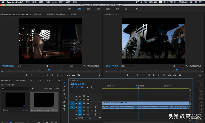Screen dimensions: 205x123
Task: Mute audio track A1
Action: pos(88,107)
